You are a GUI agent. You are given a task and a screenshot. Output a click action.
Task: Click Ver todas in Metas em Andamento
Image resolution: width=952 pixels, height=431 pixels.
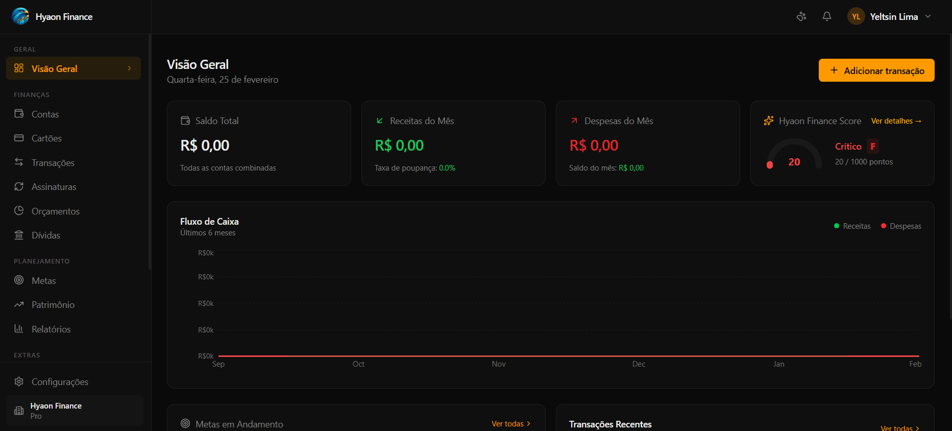(511, 424)
